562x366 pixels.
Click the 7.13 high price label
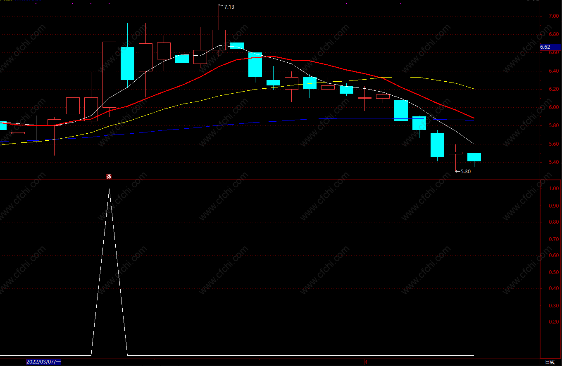pyautogui.click(x=229, y=7)
